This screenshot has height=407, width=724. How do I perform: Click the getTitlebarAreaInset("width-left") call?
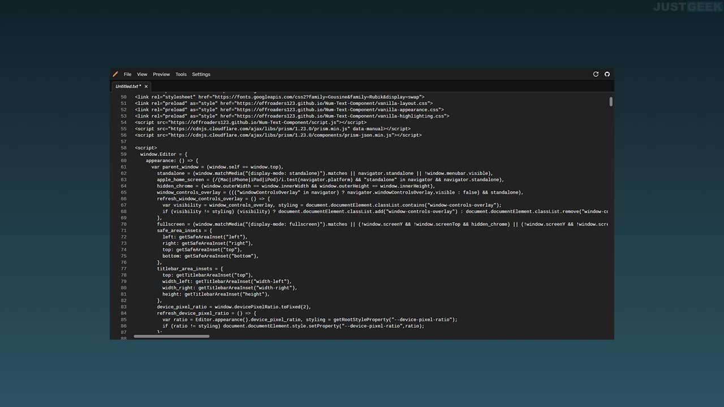click(243, 282)
